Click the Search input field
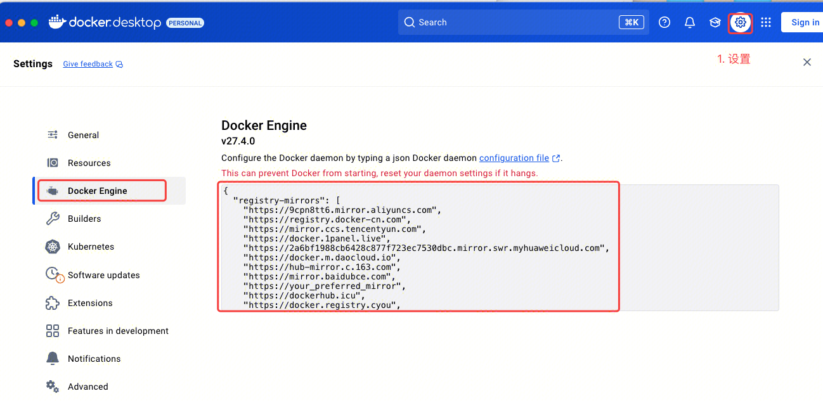 click(x=523, y=22)
